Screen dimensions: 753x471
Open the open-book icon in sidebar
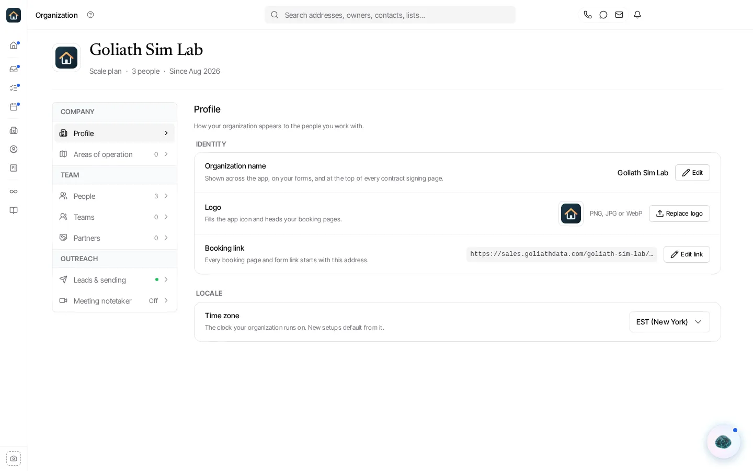(14, 210)
